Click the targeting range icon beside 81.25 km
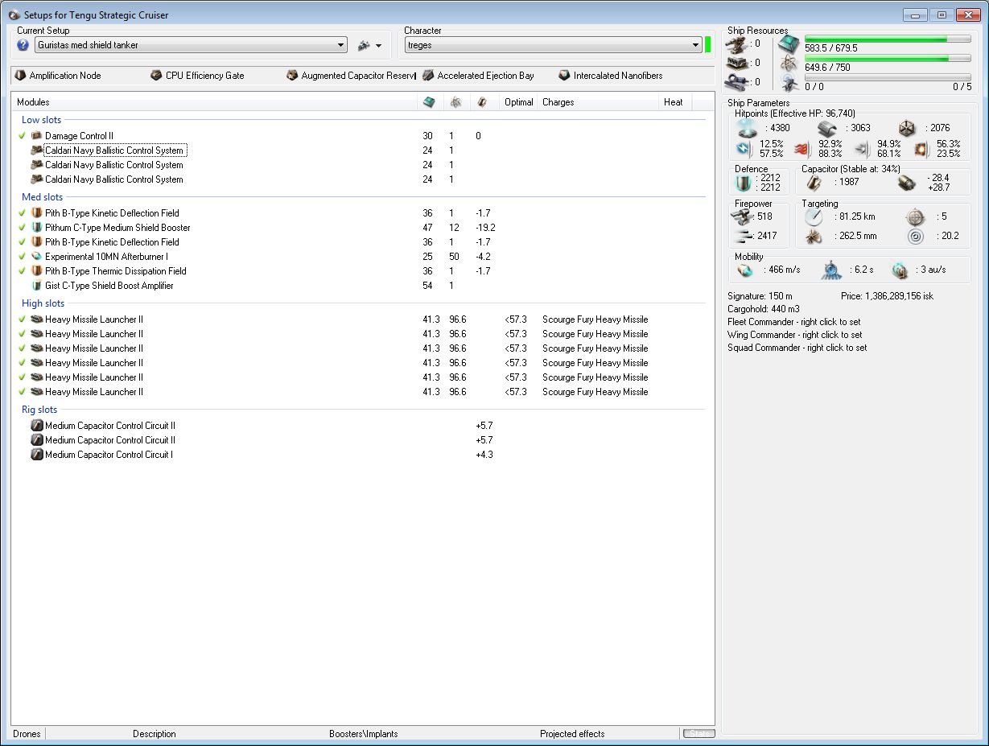Viewport: 989px width, 746px height. tap(814, 217)
